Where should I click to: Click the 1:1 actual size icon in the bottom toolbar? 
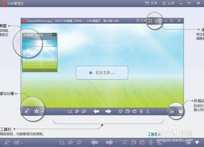point(62,142)
